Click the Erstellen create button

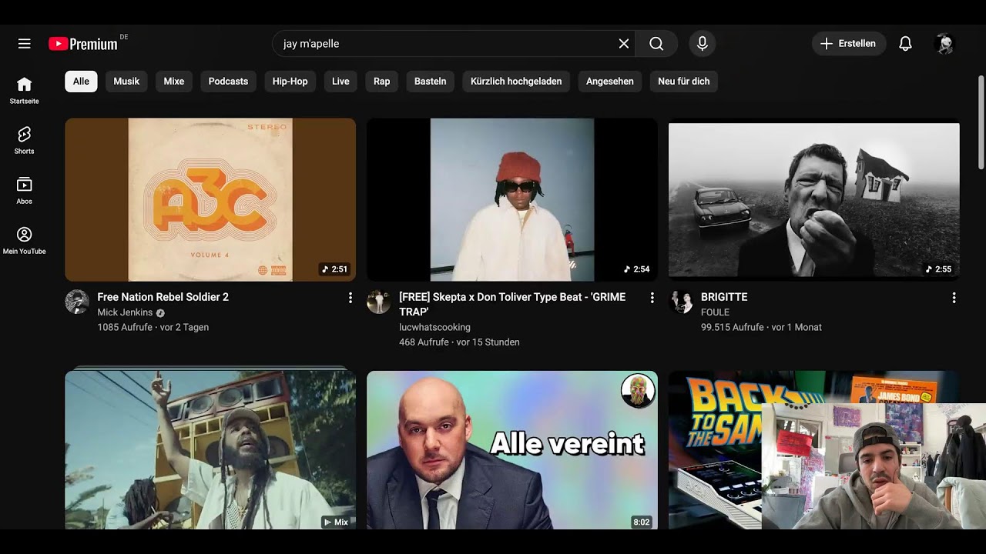(848, 44)
